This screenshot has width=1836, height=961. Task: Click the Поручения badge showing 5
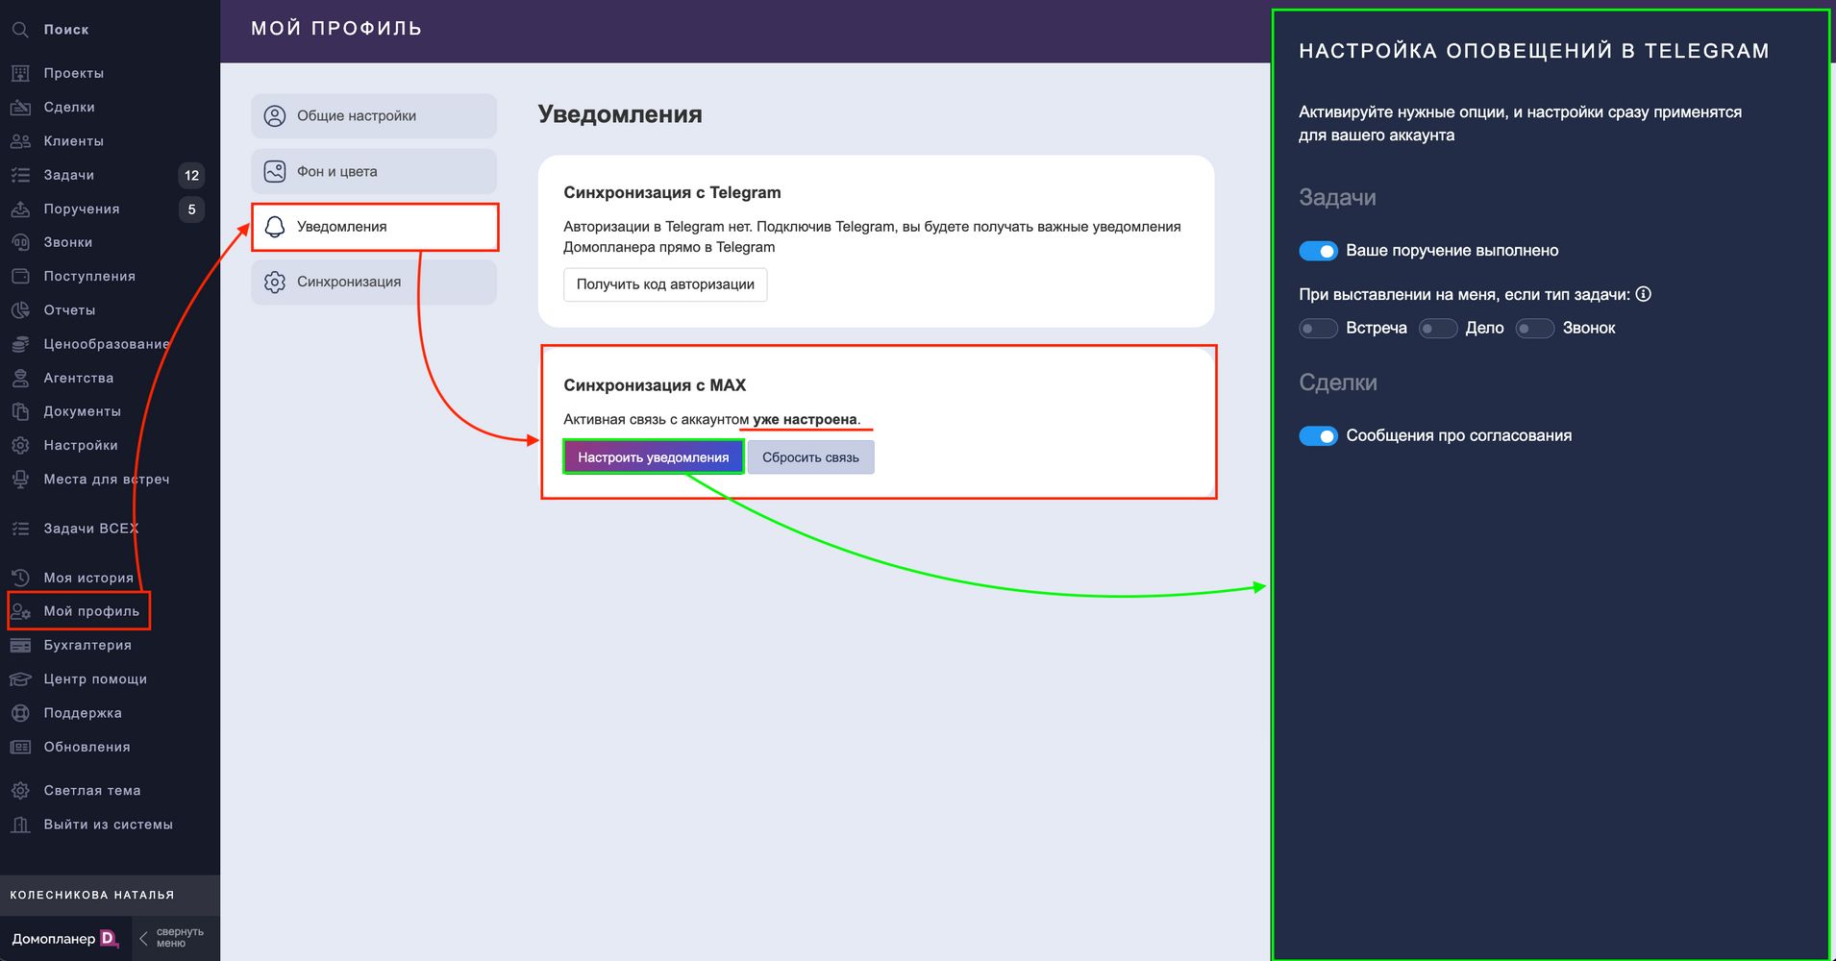(191, 209)
